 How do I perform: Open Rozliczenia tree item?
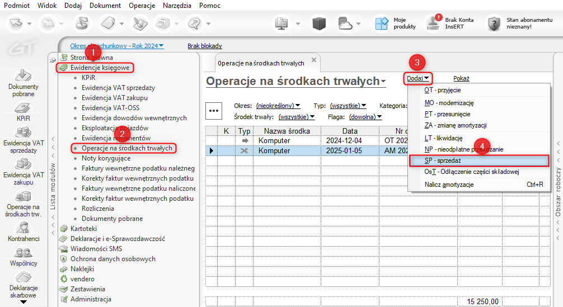[98, 209]
